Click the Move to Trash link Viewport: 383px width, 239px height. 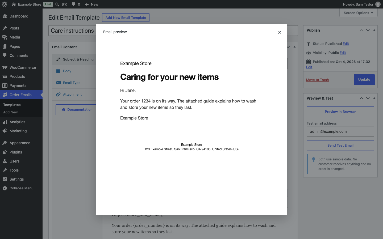[x=317, y=80]
